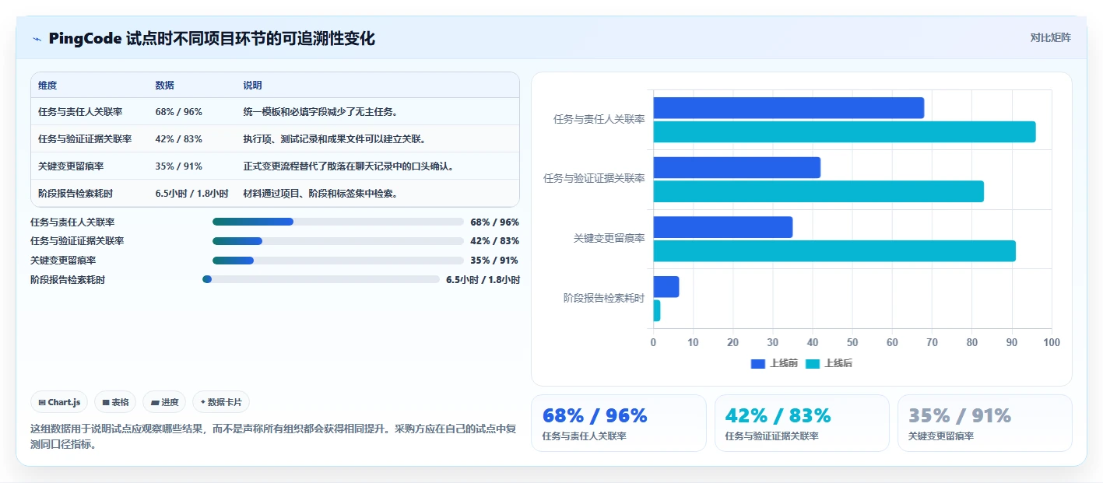
Task: Click the x-axis tick label 50
Action: tap(852, 342)
